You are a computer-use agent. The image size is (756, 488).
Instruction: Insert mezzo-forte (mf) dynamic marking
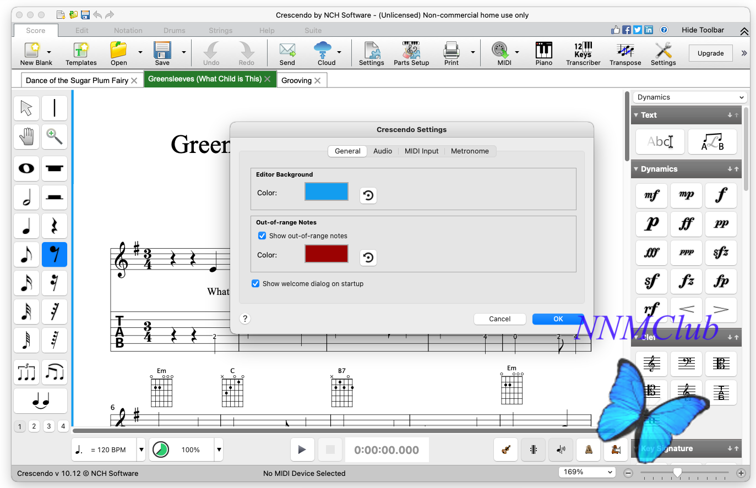(x=652, y=195)
